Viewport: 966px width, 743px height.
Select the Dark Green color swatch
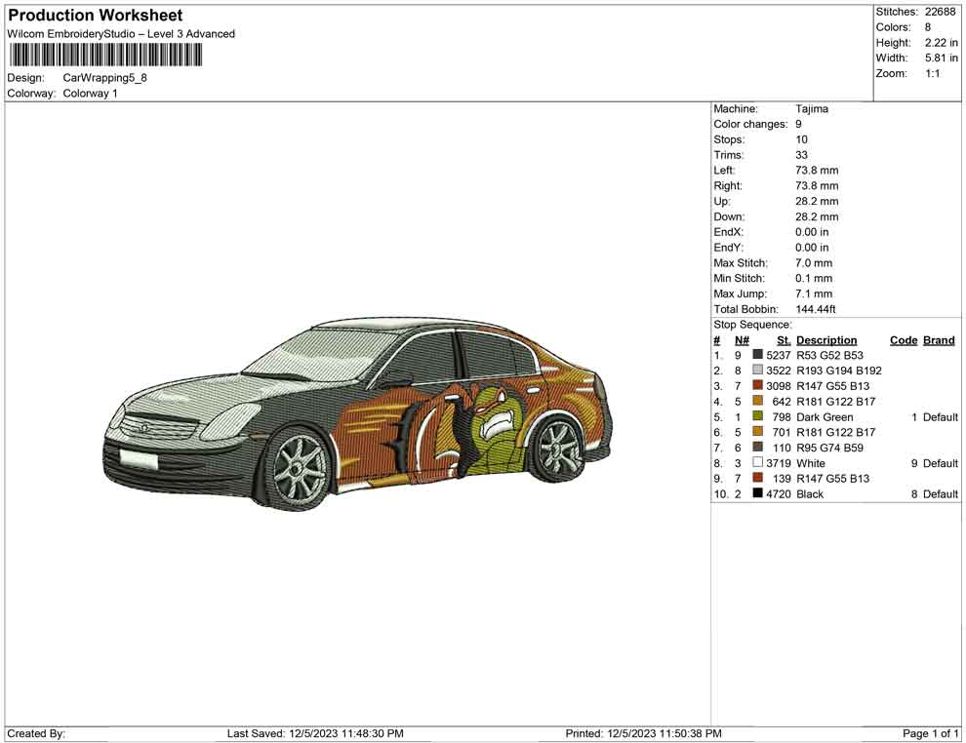[x=758, y=417]
